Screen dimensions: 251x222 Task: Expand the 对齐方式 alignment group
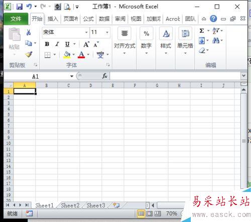click(x=124, y=41)
